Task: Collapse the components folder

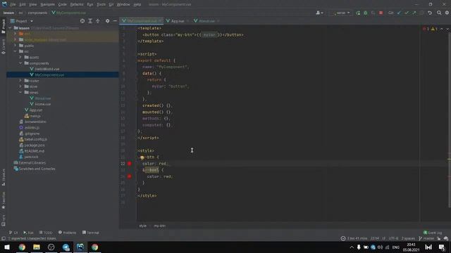Action: (20, 63)
